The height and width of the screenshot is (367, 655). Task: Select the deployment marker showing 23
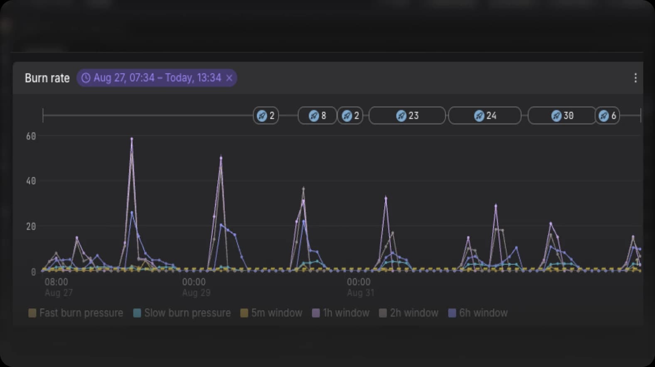[x=407, y=115]
